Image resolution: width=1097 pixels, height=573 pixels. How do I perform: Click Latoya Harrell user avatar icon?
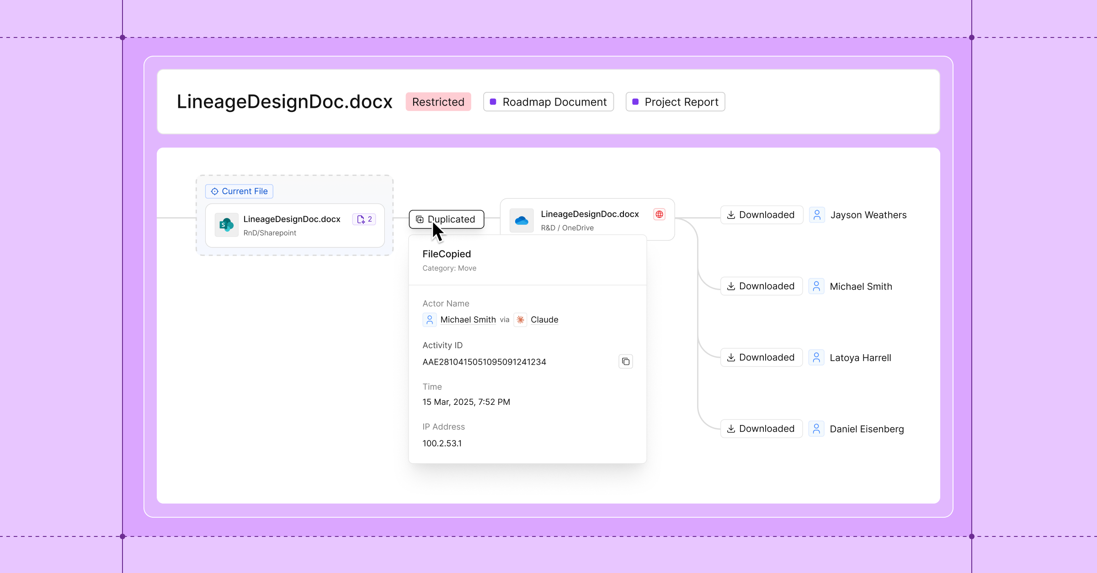click(x=816, y=357)
